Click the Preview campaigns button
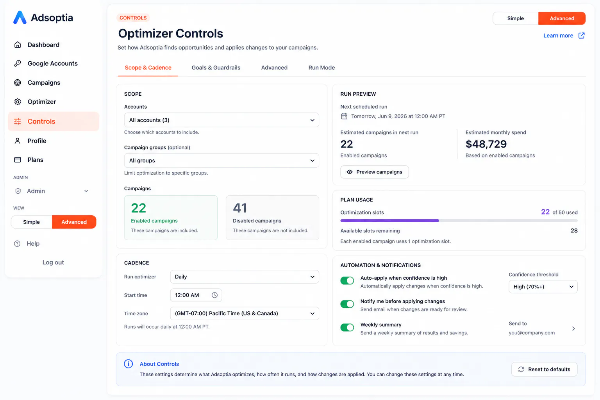 [x=375, y=172]
